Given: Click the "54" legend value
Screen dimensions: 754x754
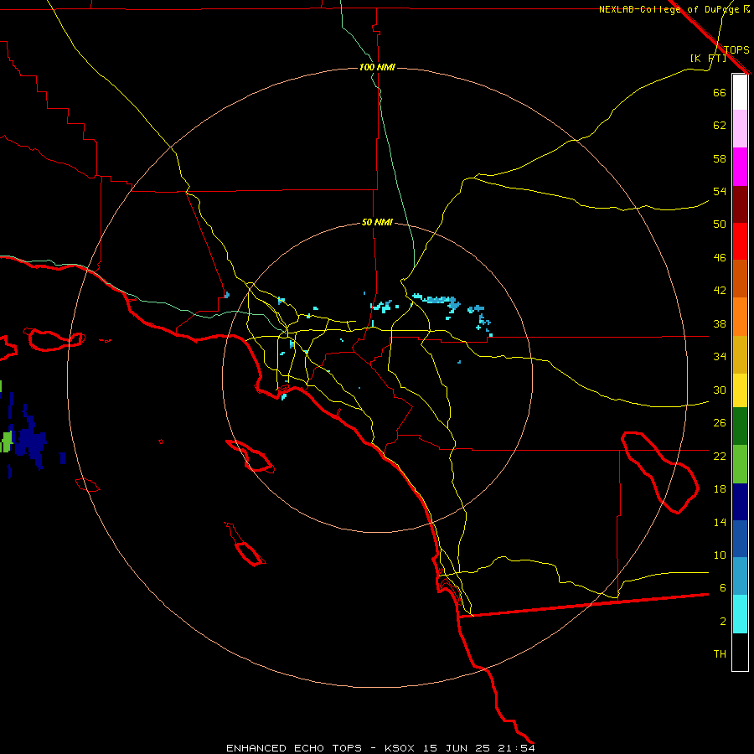Looking at the screenshot, I should click(x=720, y=191).
